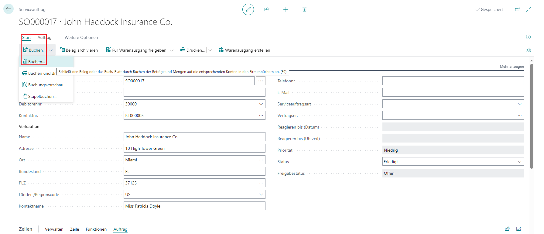Click the pencil edit icon
The height and width of the screenshot is (234, 544).
coord(248,9)
